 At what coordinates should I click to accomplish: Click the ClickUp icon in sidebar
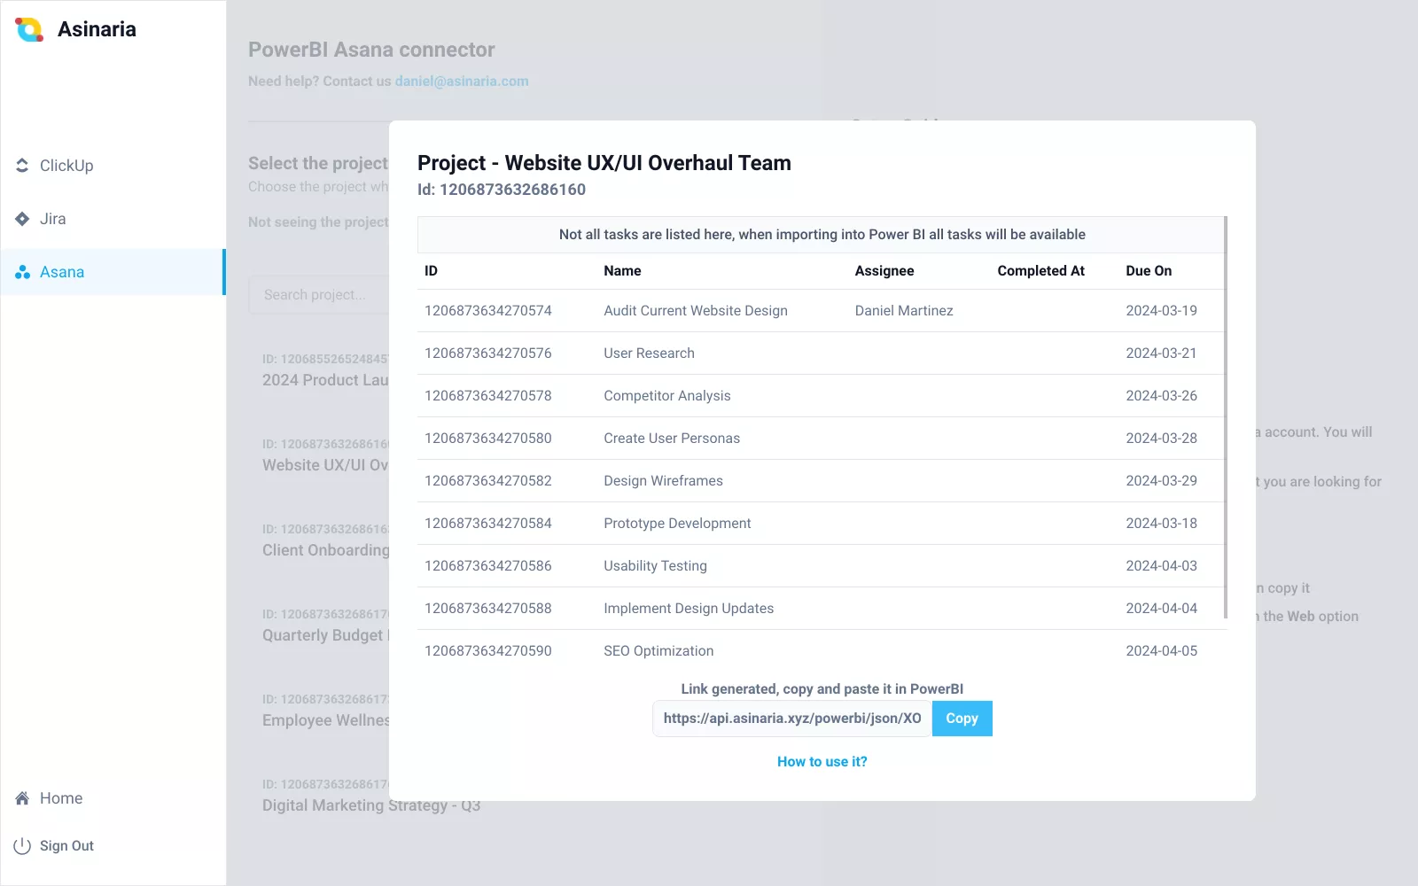point(22,166)
